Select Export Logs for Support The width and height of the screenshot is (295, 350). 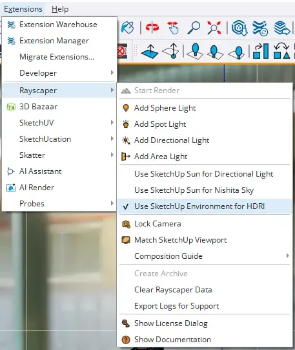point(205,306)
